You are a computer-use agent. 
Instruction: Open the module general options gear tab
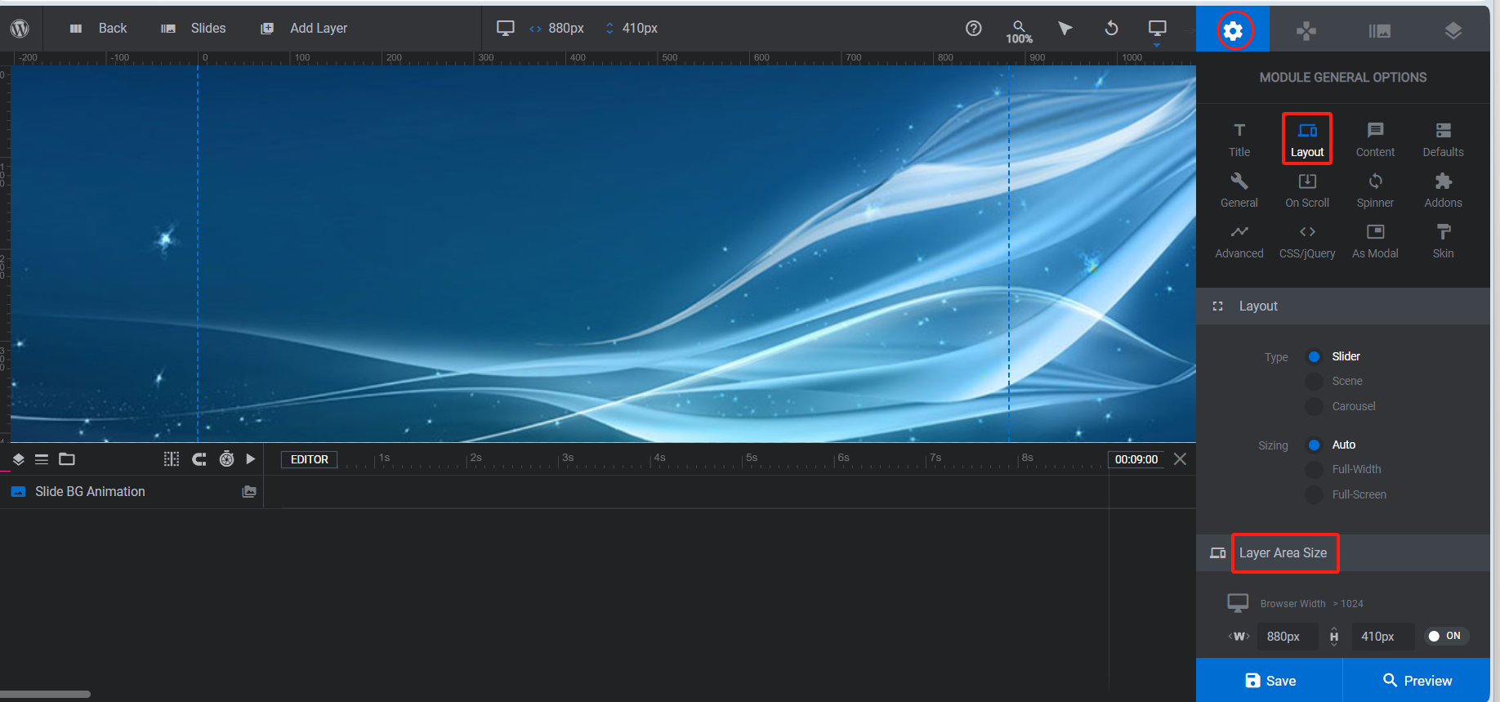pos(1233,31)
